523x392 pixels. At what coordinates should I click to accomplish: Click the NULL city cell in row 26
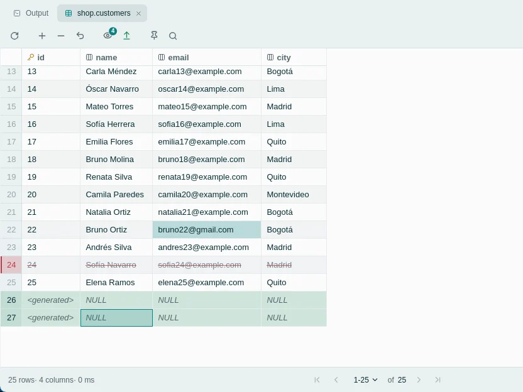[x=294, y=300]
